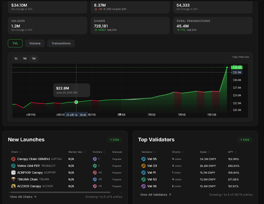Sort New Launches by Chain column

click(16, 152)
